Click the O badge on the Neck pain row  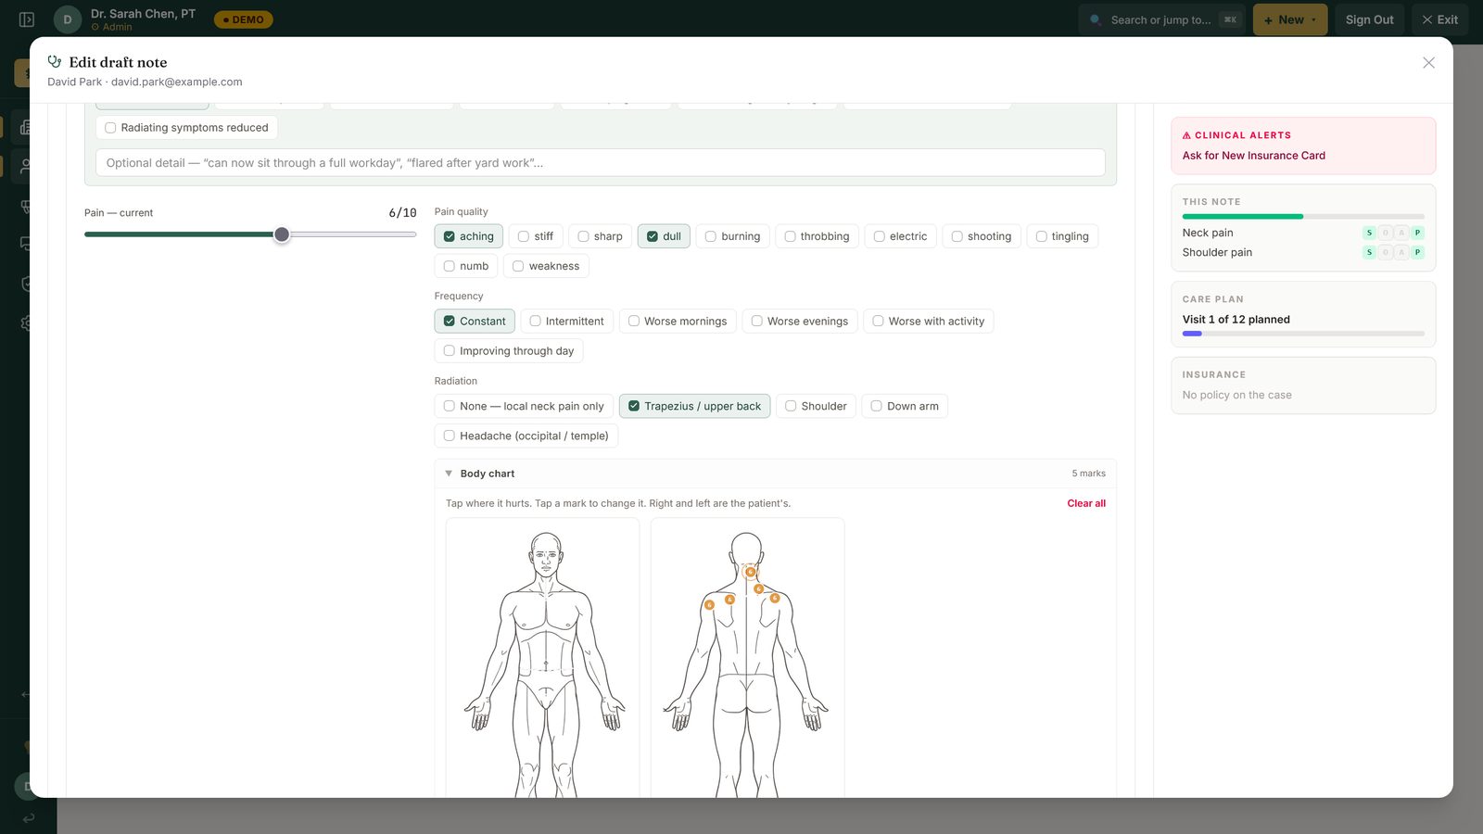click(1385, 233)
